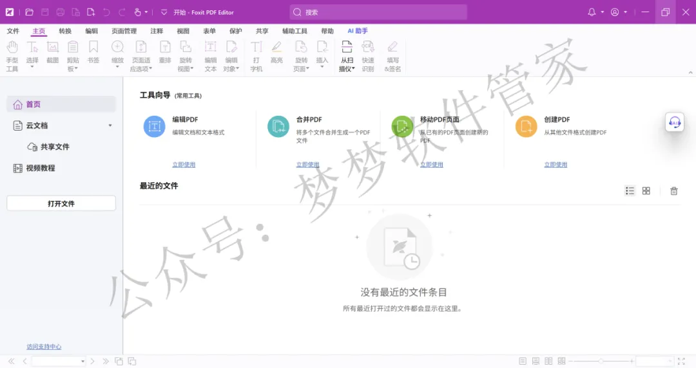Click 立即使用 link under Create PDF
This screenshot has width=696, height=368.
556,165
